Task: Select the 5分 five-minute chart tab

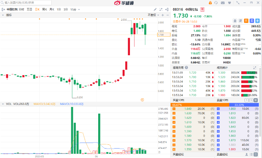Action: coord(66,9)
